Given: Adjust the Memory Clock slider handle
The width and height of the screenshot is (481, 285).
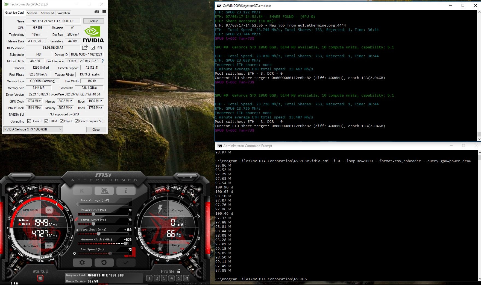Looking at the screenshot, I should 126,243.
